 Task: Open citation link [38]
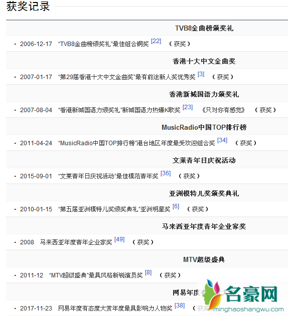pyautogui.click(x=180, y=305)
